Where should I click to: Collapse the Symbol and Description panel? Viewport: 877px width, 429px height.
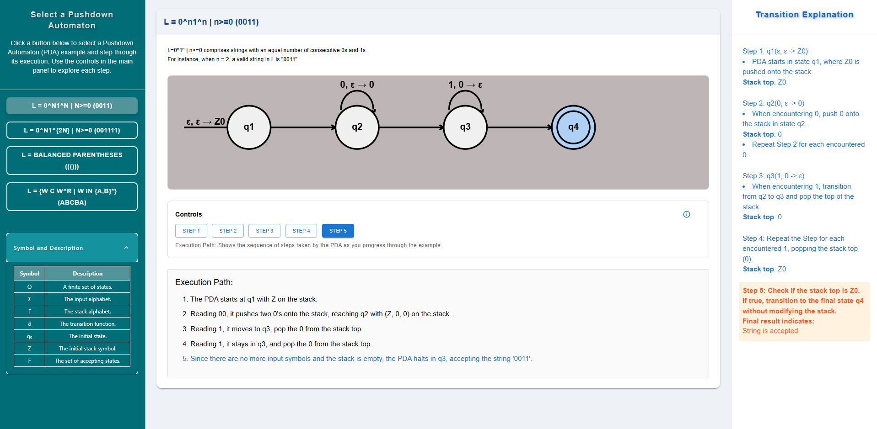coord(126,247)
